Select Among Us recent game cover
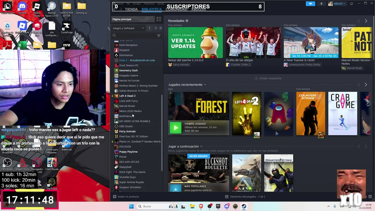This screenshot has height=211, width=375. [x=279, y=114]
